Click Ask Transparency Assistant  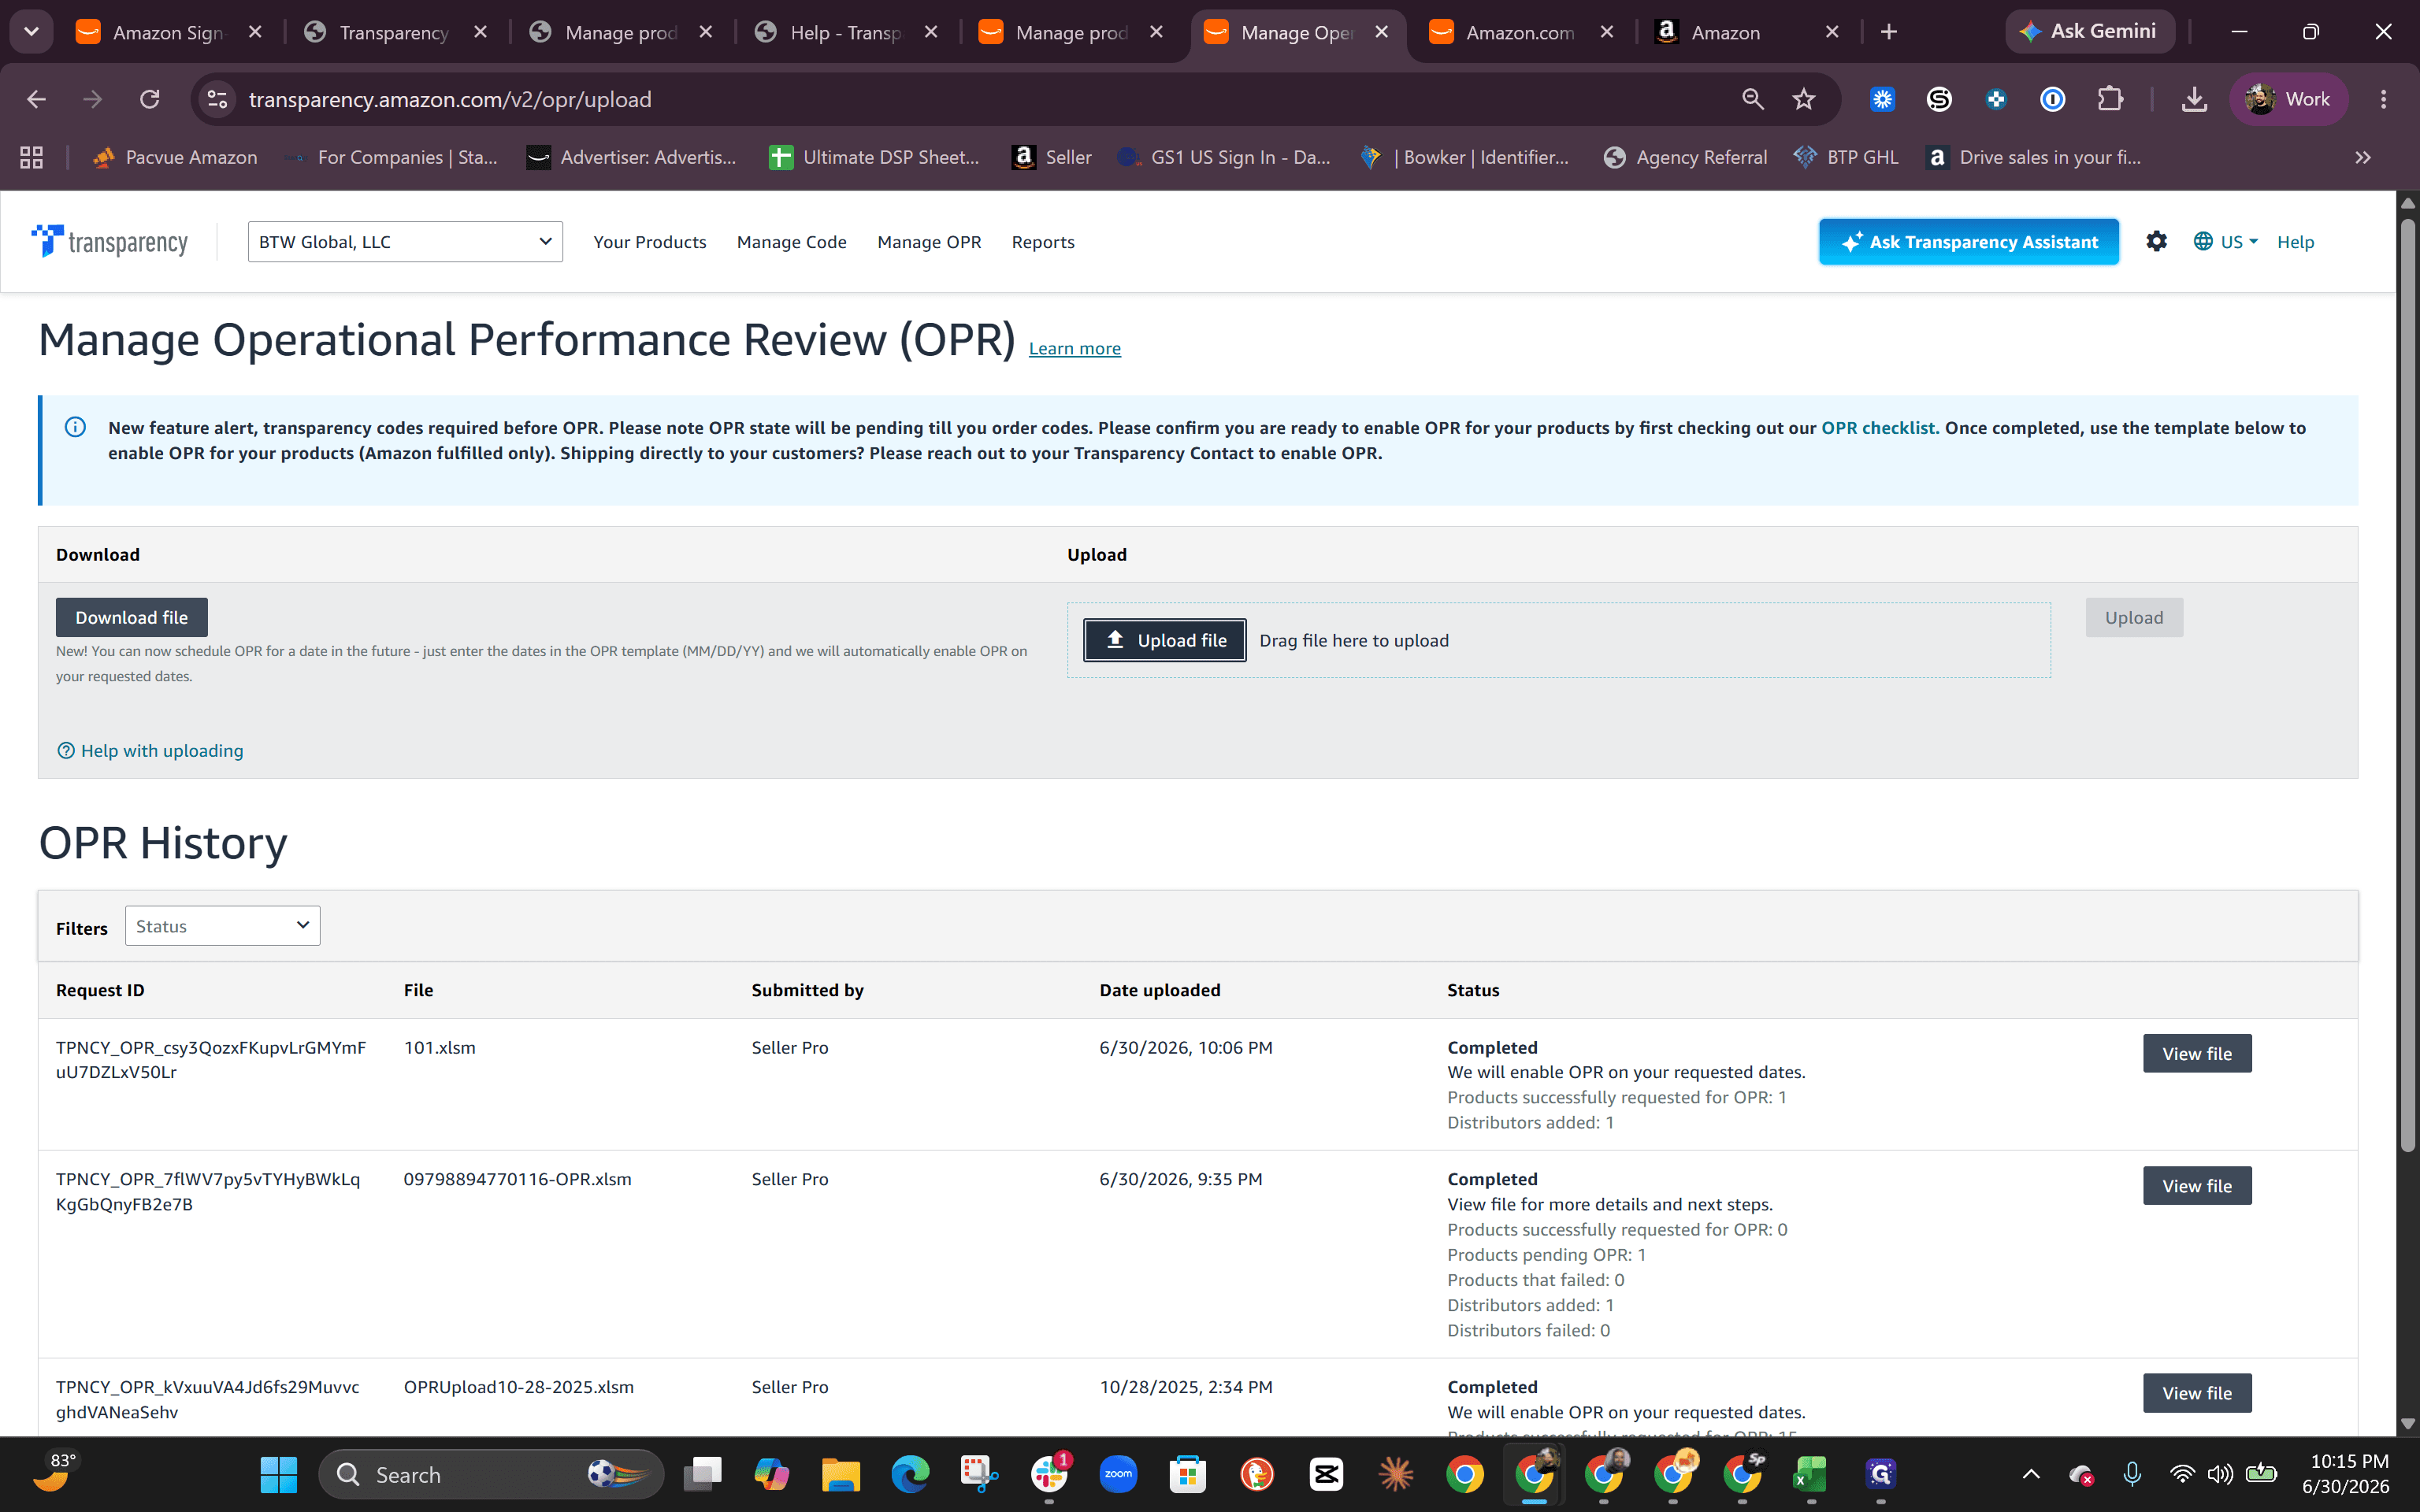tap(1968, 241)
